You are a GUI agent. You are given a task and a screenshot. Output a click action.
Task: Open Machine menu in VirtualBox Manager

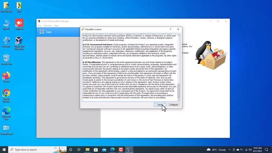tap(48, 25)
